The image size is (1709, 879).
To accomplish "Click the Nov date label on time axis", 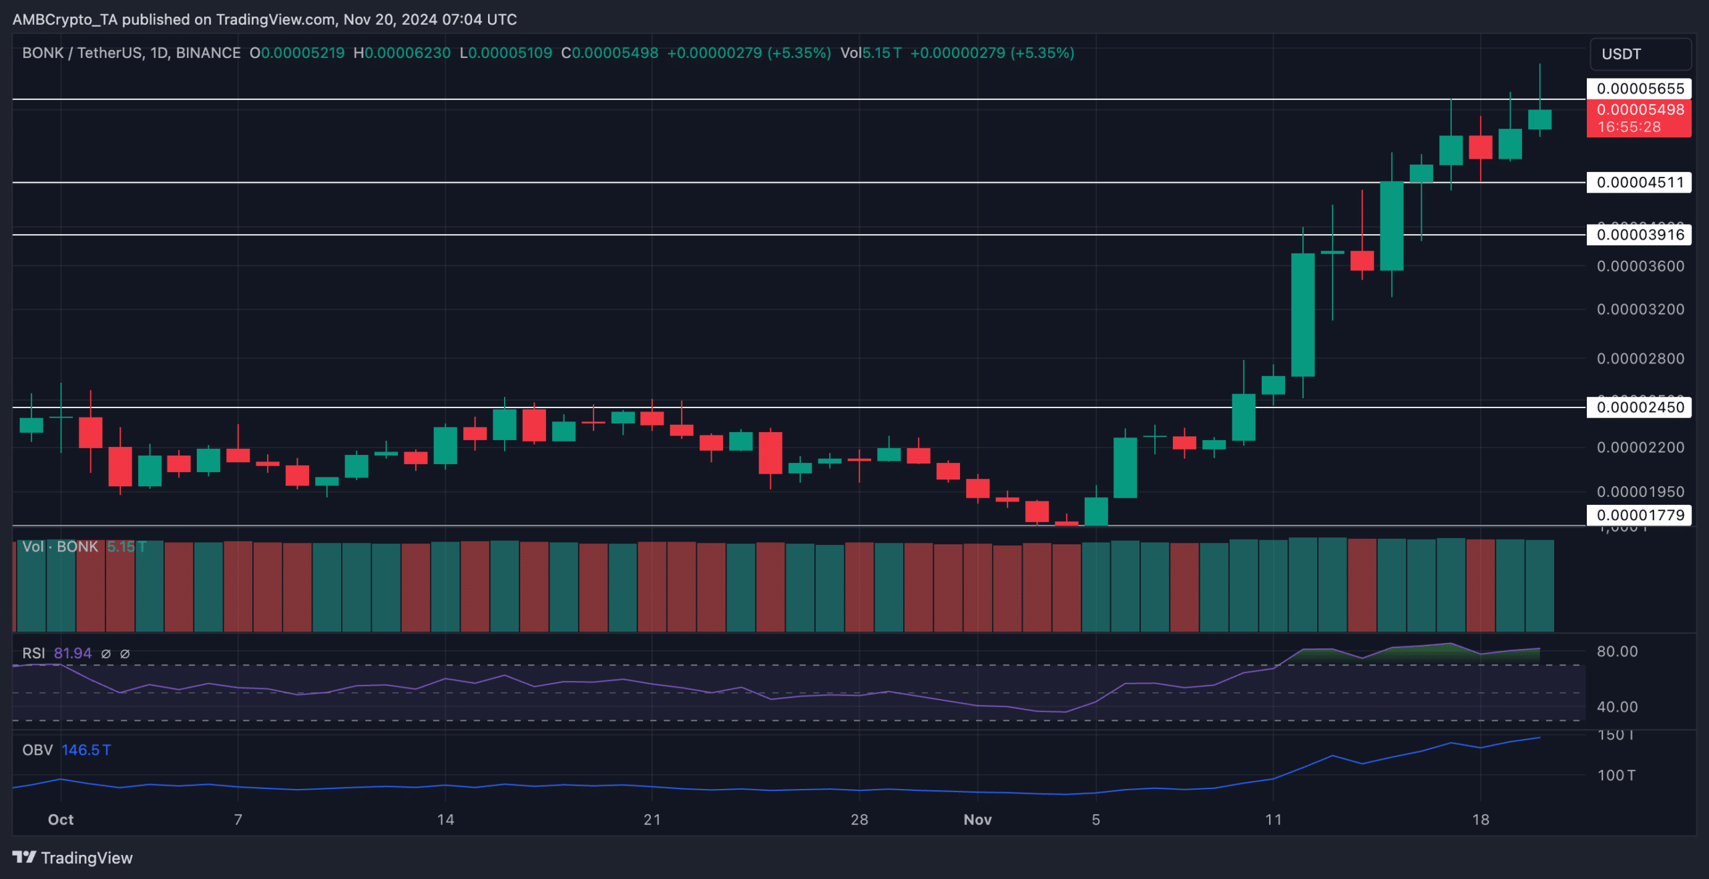I will (x=977, y=820).
